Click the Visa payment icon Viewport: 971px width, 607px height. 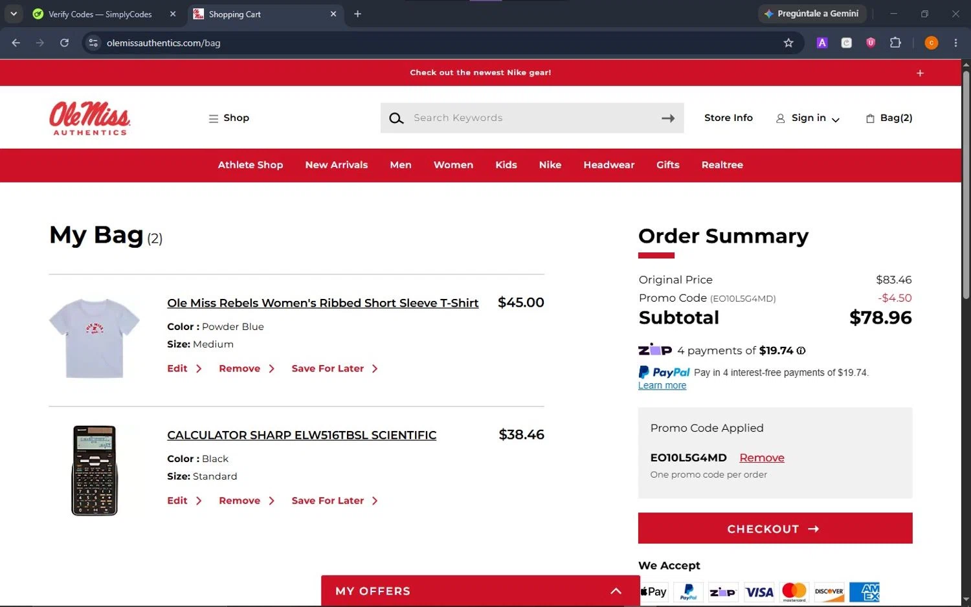(x=759, y=591)
